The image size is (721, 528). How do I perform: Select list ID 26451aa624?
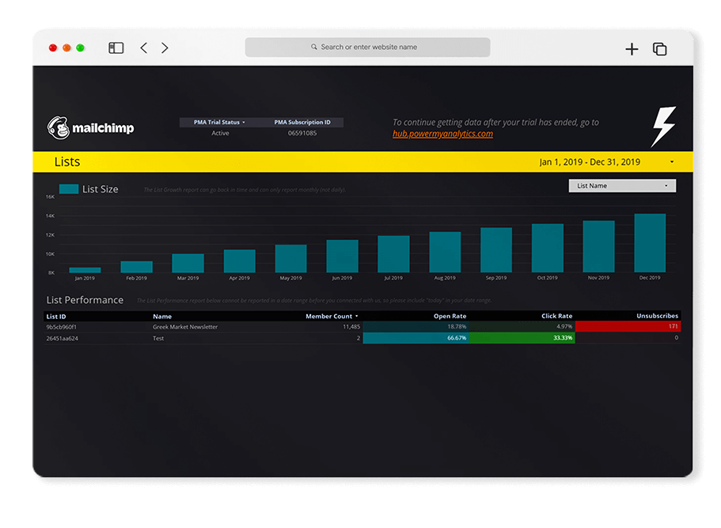click(x=62, y=339)
